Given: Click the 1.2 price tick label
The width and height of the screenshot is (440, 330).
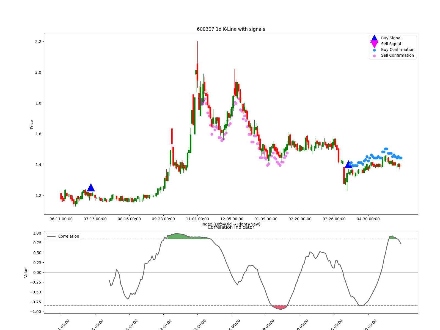Looking at the screenshot, I should tap(38, 196).
